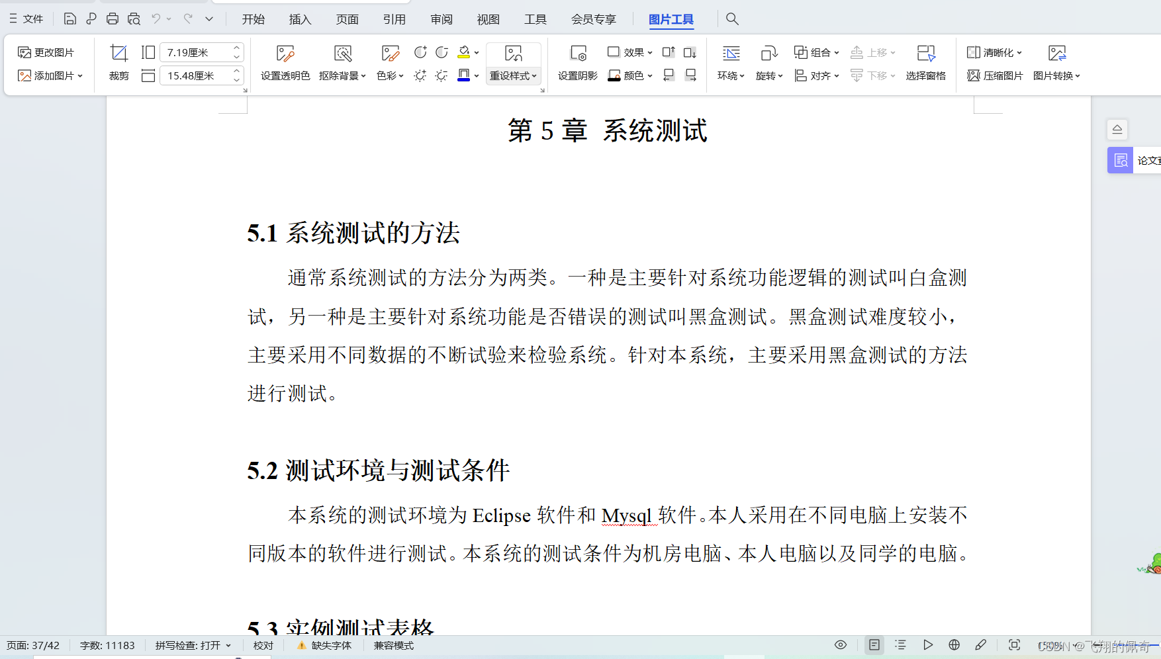The image size is (1161, 659).
Task: Switch to the 页面 tab
Action: point(348,19)
